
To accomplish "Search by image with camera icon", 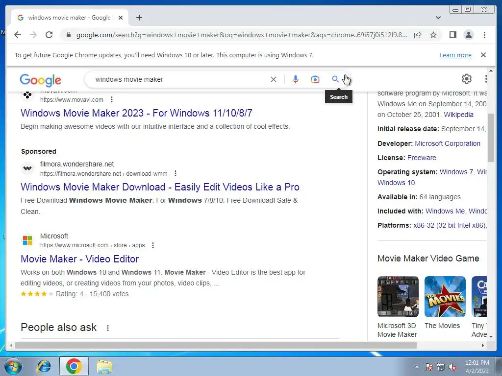I will point(315,79).
